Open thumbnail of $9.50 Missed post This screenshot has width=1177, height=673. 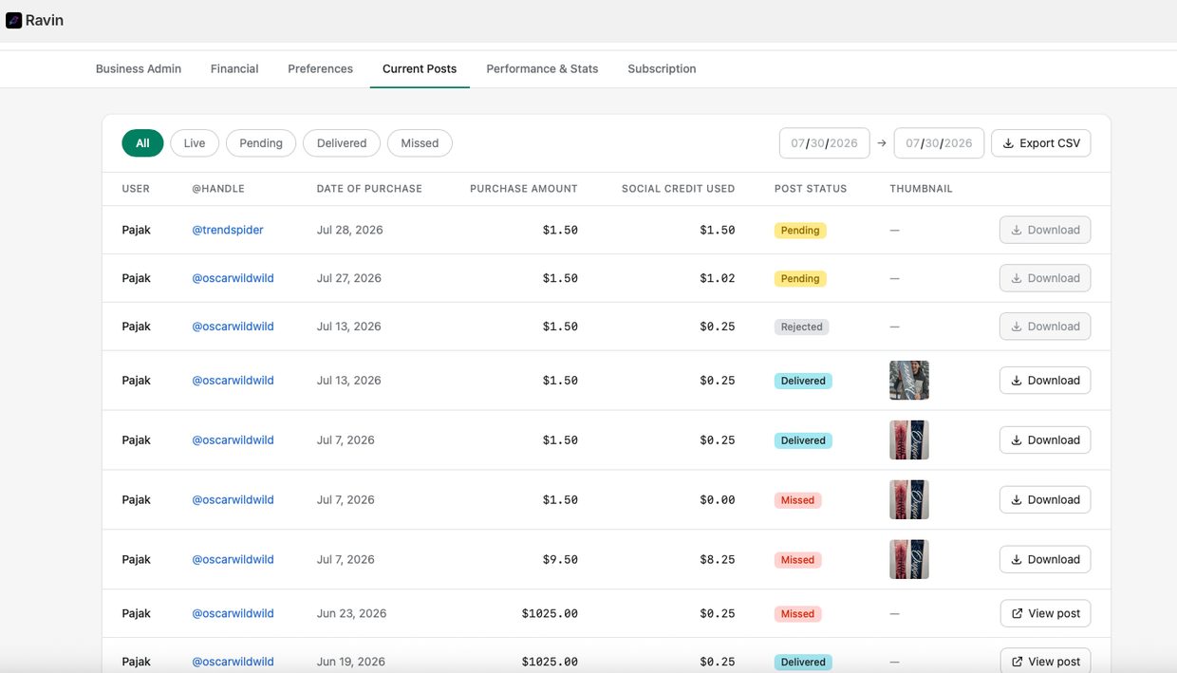(909, 560)
